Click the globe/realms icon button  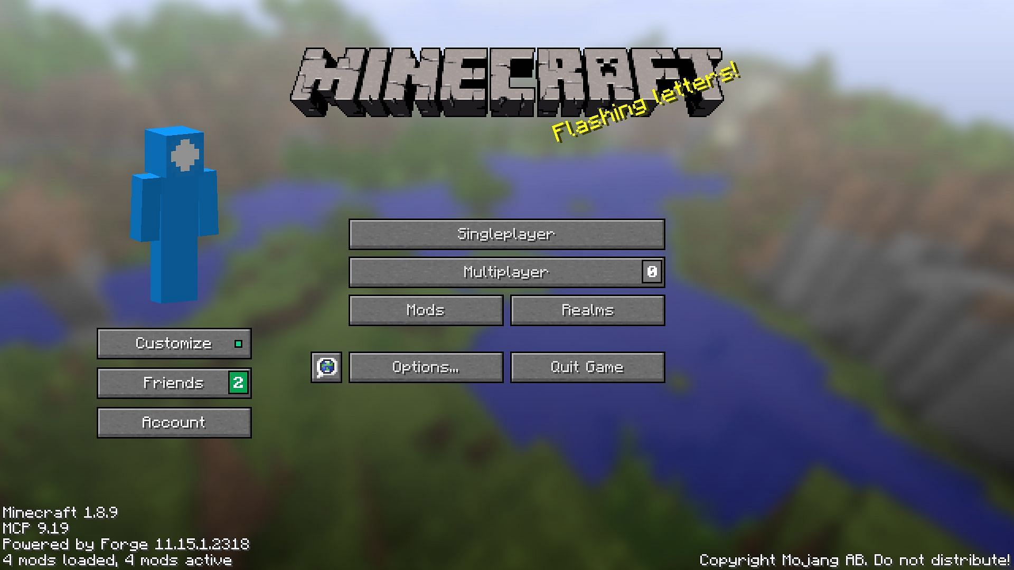326,367
